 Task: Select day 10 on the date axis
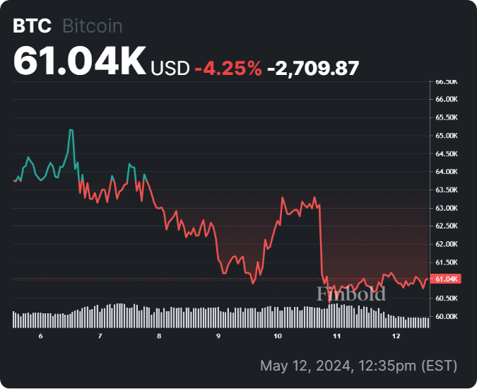point(277,336)
